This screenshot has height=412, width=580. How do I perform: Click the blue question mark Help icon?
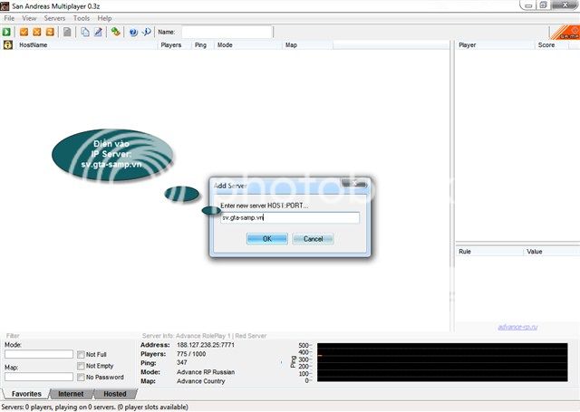click(x=132, y=32)
